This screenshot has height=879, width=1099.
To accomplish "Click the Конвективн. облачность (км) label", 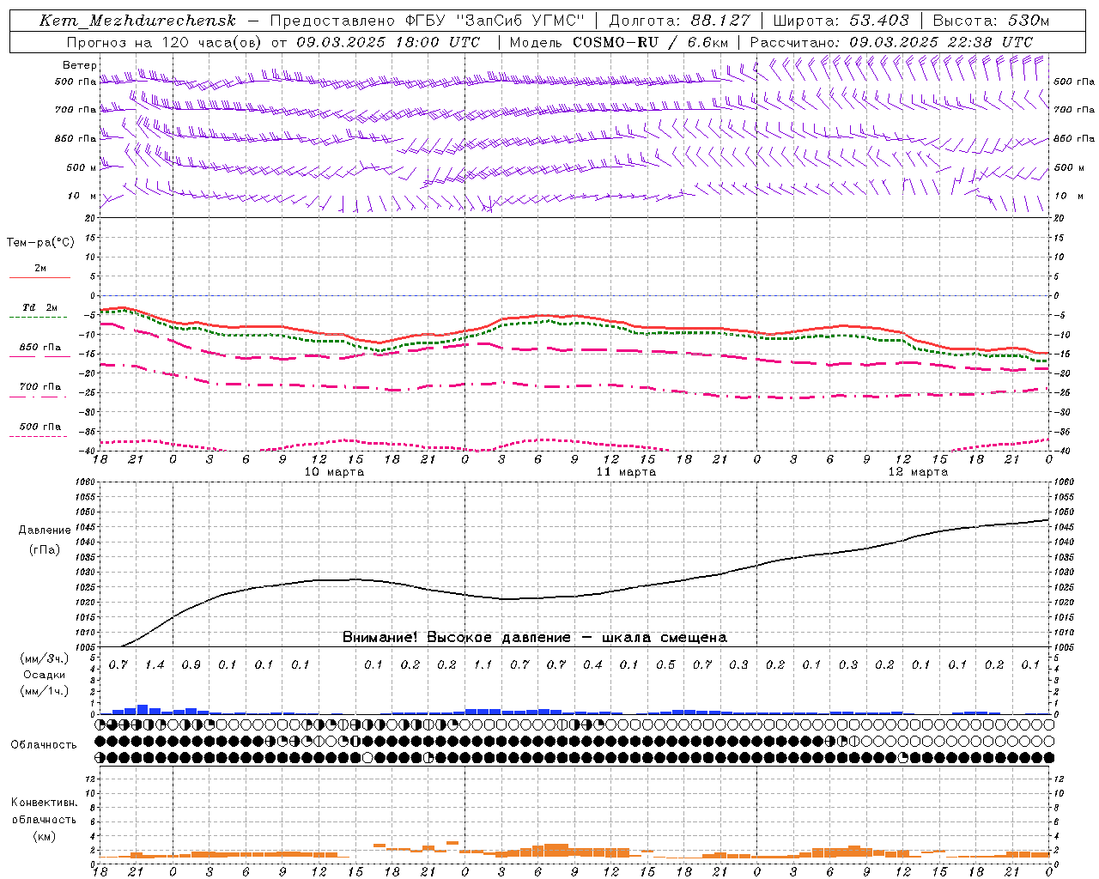I will pos(44,819).
